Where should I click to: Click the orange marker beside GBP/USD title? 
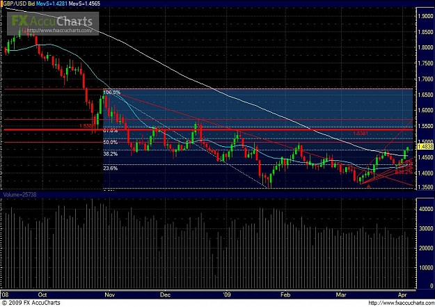pyautogui.click(x=1, y=3)
